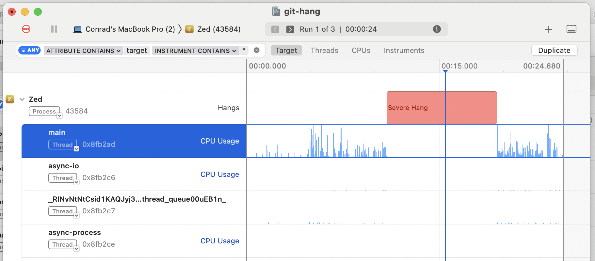
Task: Click the Duplicate button
Action: point(554,50)
